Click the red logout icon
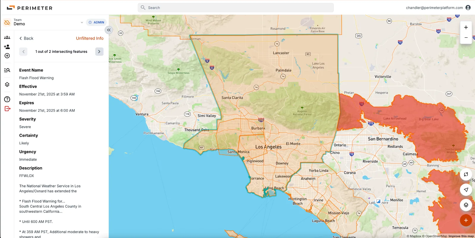Screen dimensions: 475x238 (7, 109)
